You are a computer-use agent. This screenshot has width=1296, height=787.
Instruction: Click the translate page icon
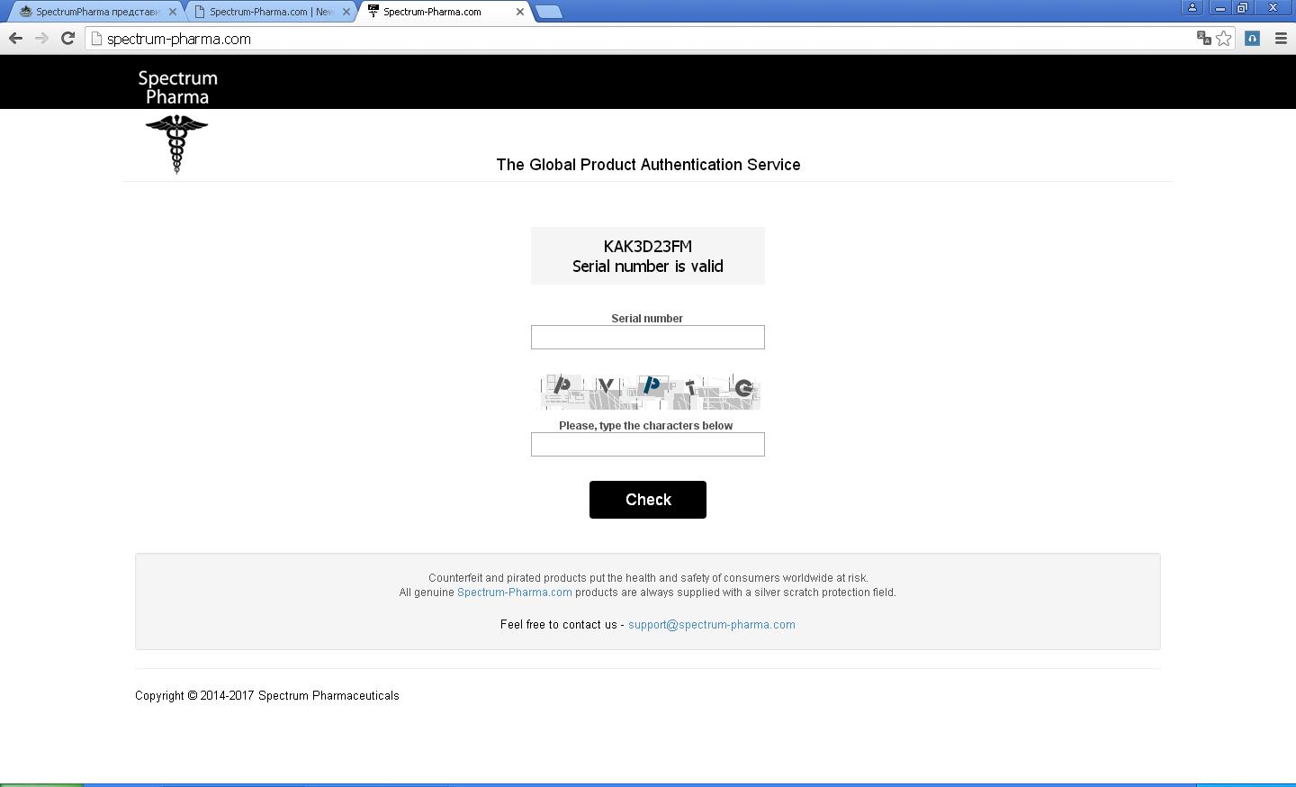(1203, 38)
